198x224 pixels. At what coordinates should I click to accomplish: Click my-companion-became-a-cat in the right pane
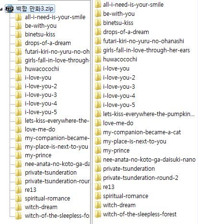point(142,132)
